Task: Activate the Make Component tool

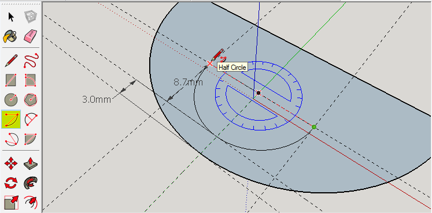Action: coord(30,17)
